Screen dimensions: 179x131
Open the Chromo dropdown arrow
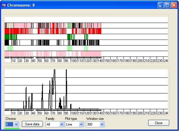[16, 124]
